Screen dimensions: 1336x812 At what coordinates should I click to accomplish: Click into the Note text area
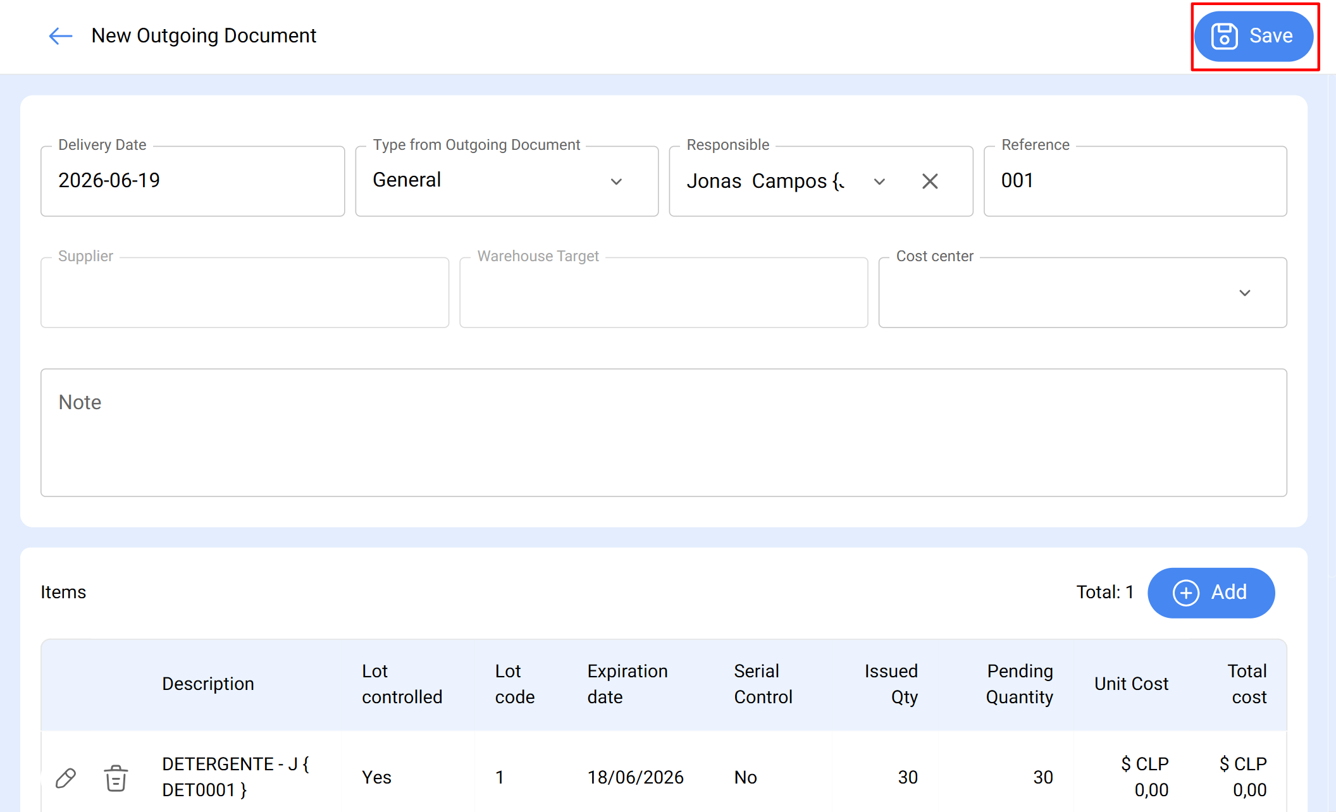[664, 433]
